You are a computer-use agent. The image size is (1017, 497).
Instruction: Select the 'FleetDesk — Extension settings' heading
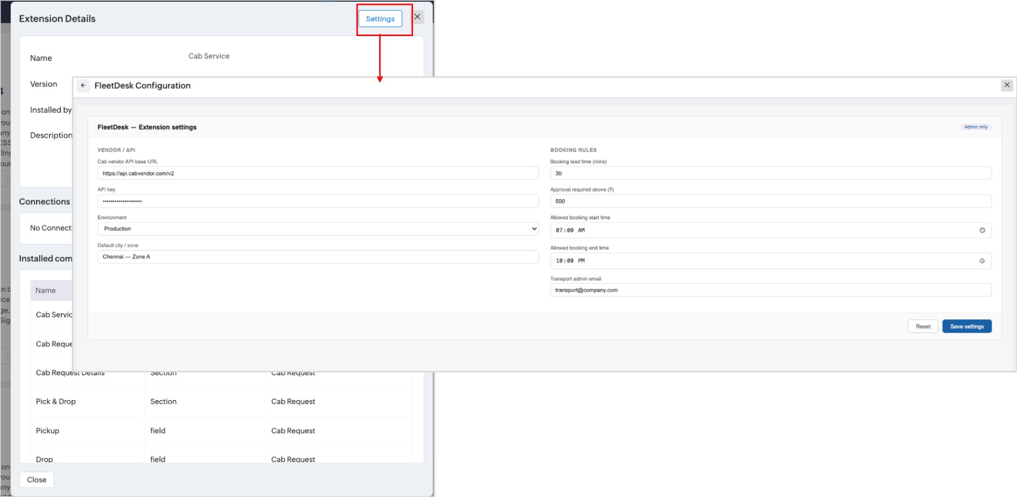147,127
